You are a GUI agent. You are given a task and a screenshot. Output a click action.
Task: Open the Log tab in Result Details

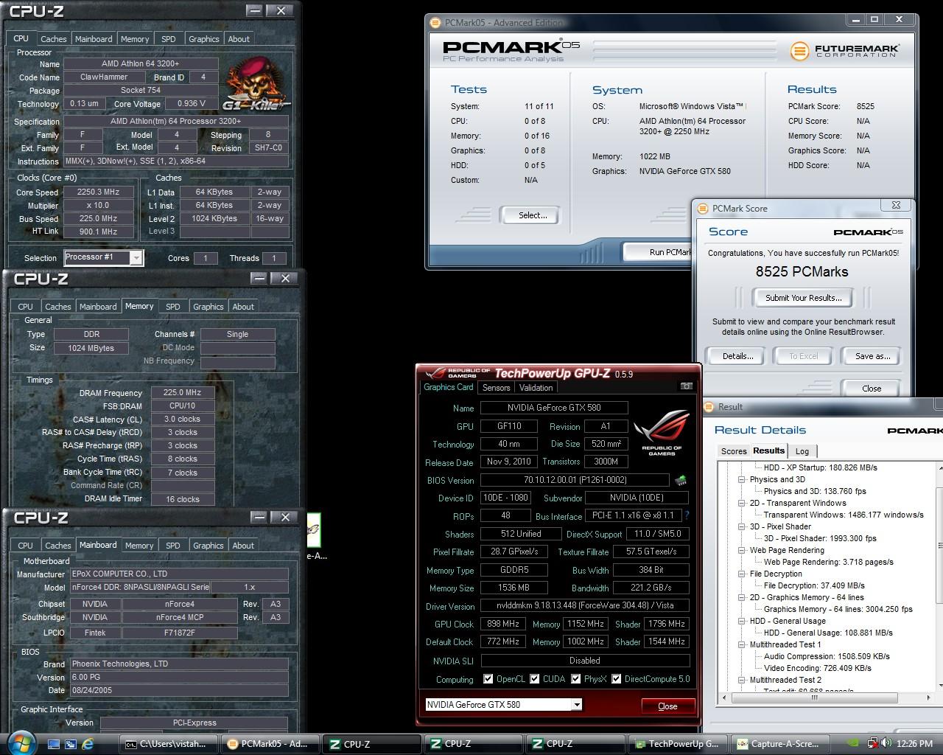[802, 451]
